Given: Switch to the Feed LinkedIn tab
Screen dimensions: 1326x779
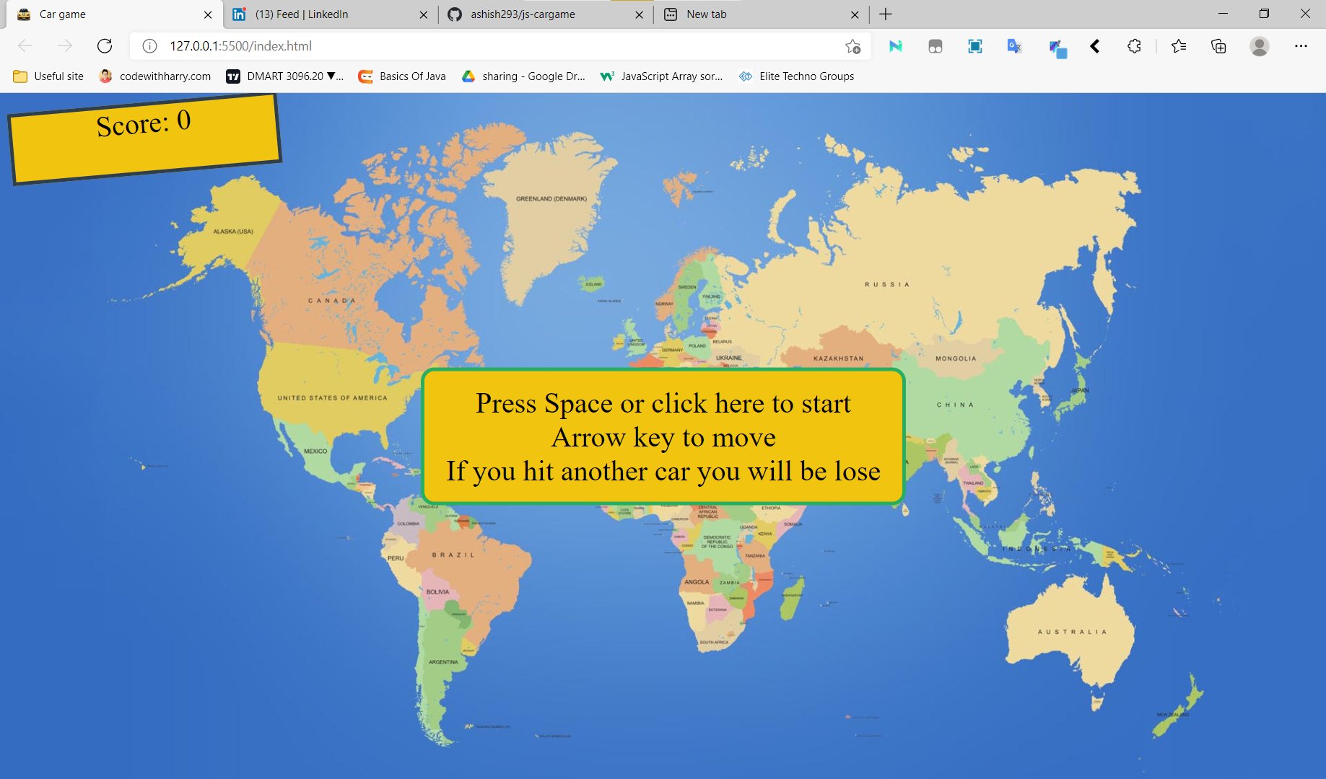Looking at the screenshot, I should [329, 14].
